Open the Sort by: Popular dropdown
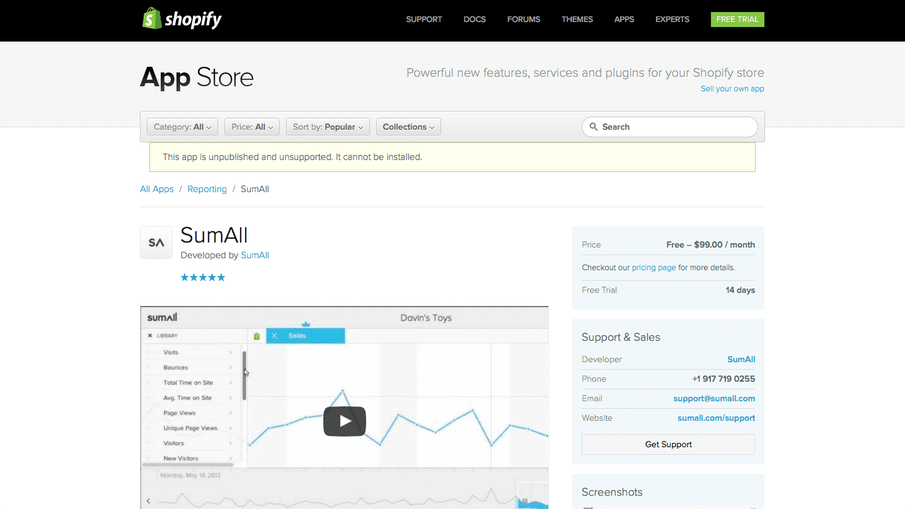Screen dimensions: 905x509 [328, 127]
